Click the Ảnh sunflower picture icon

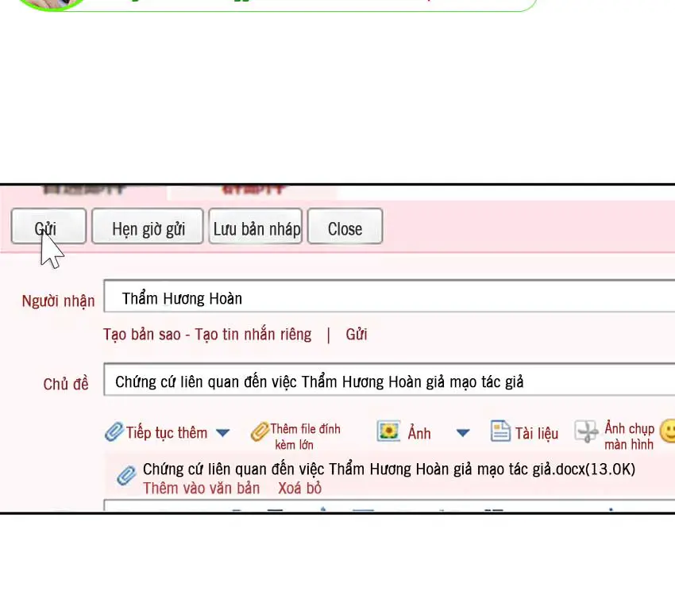point(388,431)
